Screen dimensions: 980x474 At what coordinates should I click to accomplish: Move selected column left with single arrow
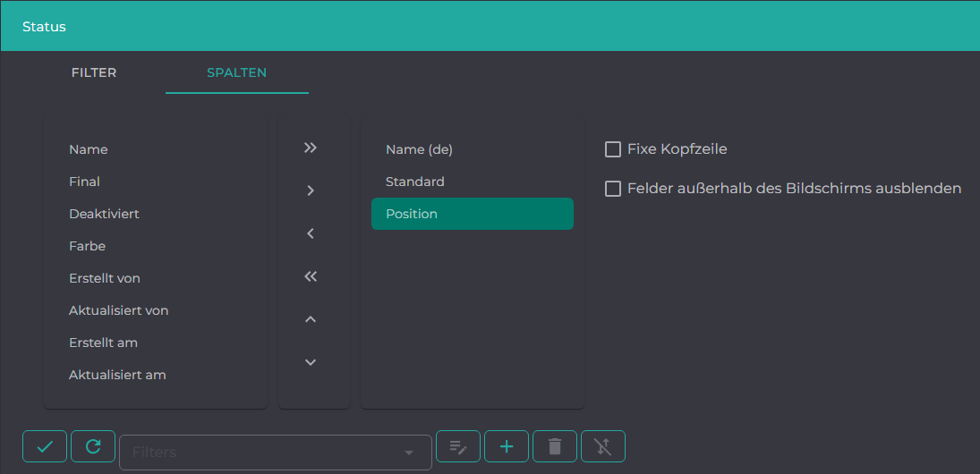click(x=311, y=233)
